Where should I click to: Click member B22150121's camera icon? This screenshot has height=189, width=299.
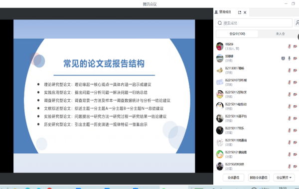click(295, 154)
